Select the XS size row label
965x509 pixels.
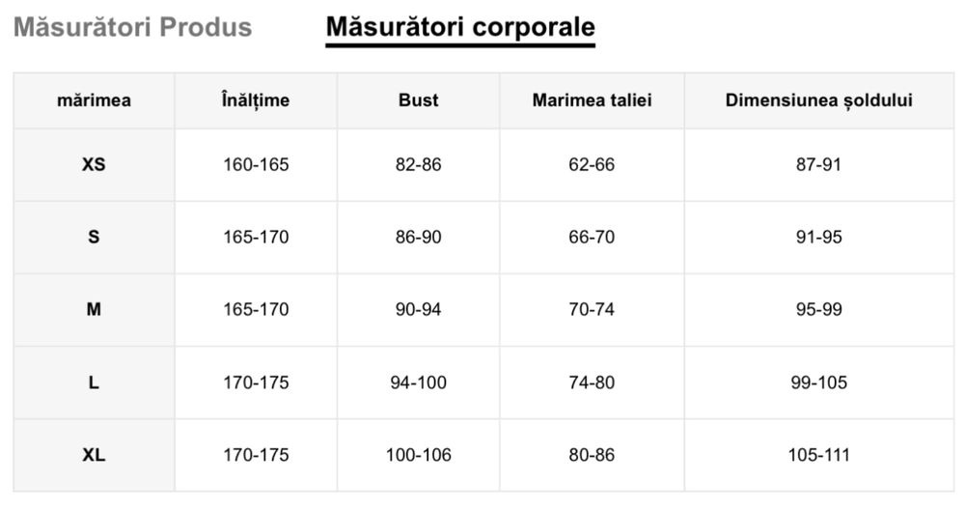[x=94, y=165]
